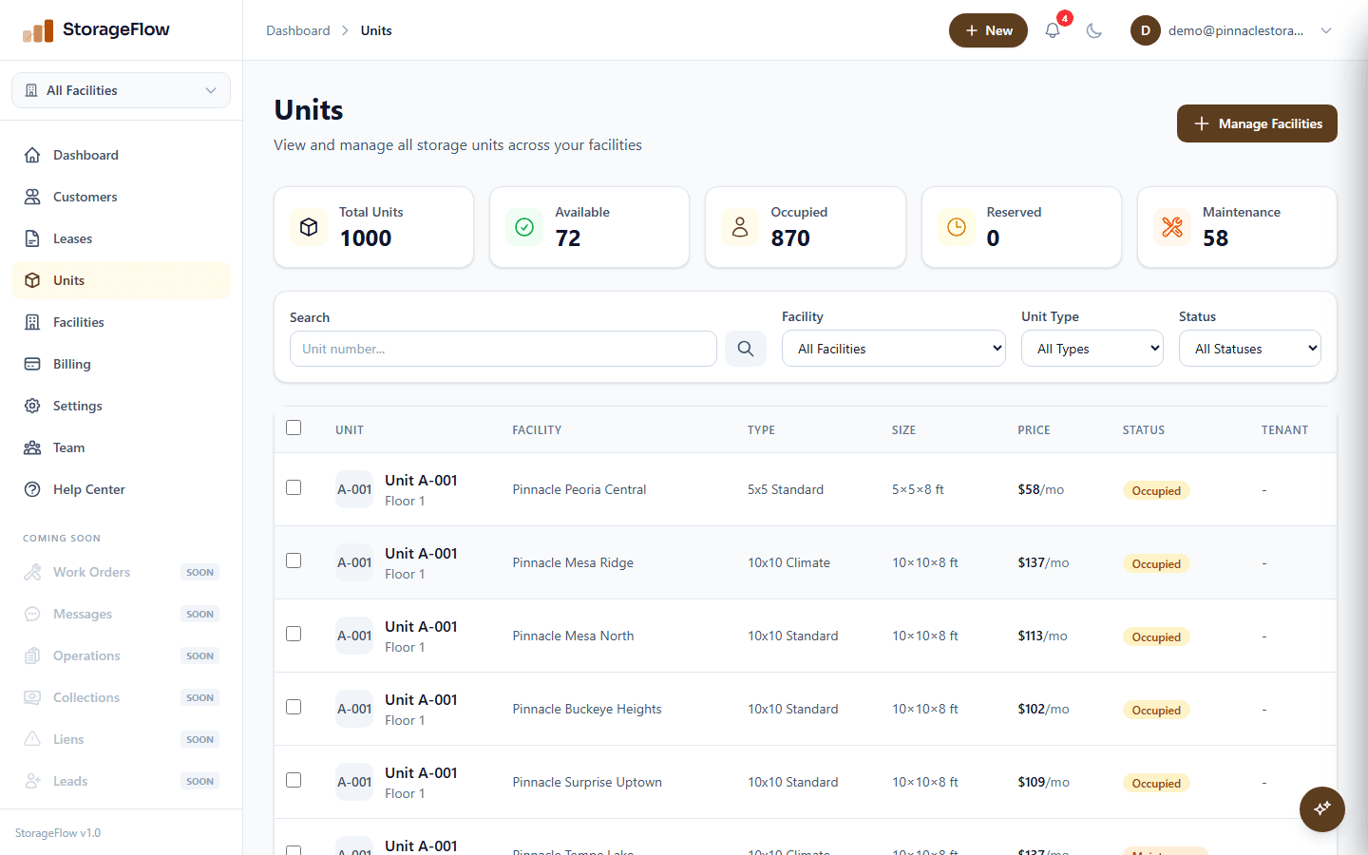Expand the All Facilities selector
Screen dimensions: 1368x855
tap(121, 89)
